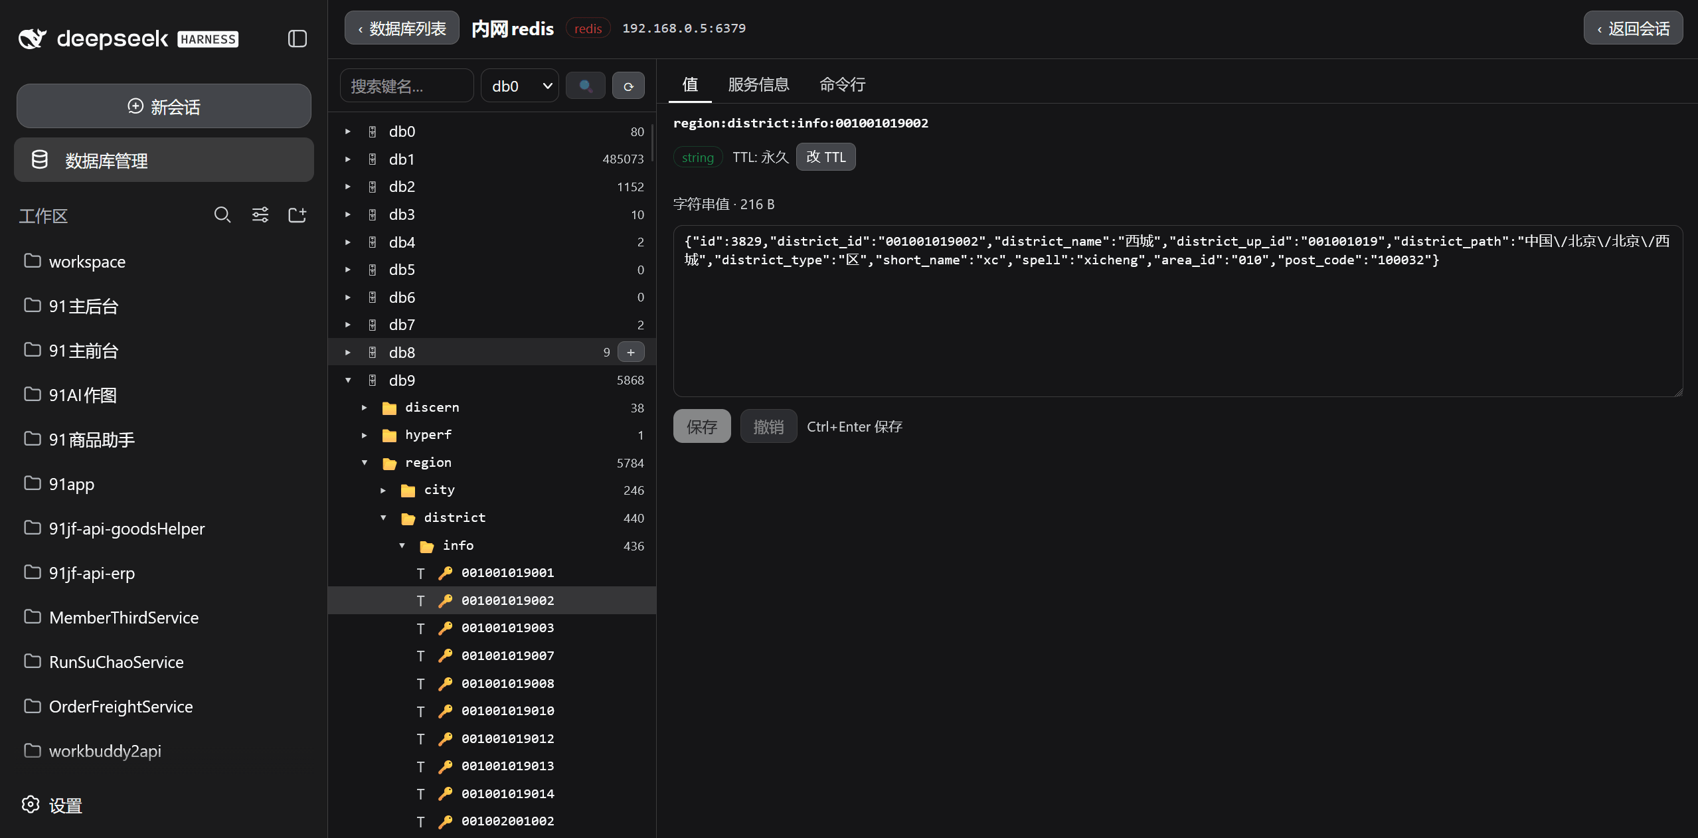1698x838 pixels.
Task: Open the workspace search icon
Action: [222, 214]
